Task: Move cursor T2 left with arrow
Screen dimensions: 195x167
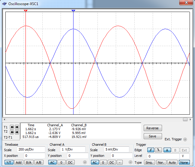Action: [12, 132]
